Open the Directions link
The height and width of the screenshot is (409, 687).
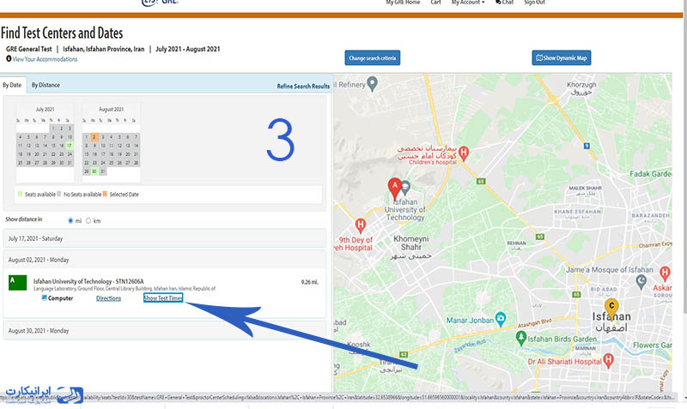[x=109, y=298]
